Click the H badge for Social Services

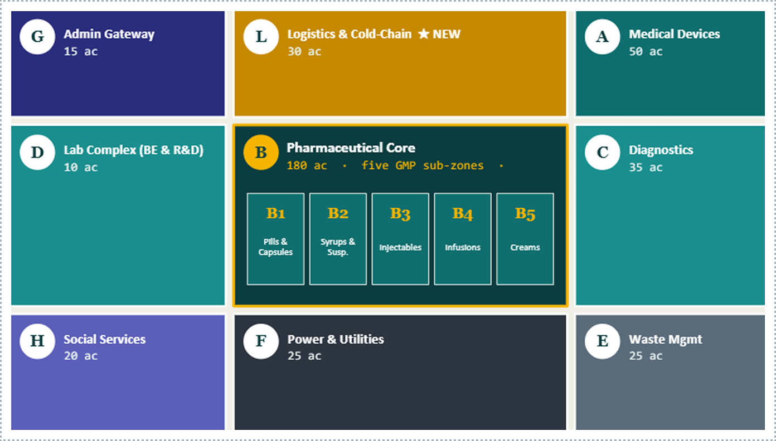pyautogui.click(x=37, y=341)
